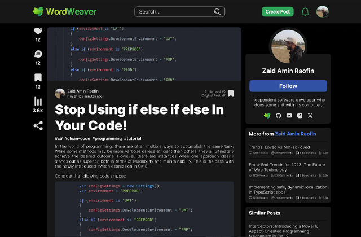Open the Original Post link
The image size is (361, 237).
[x=215, y=96]
